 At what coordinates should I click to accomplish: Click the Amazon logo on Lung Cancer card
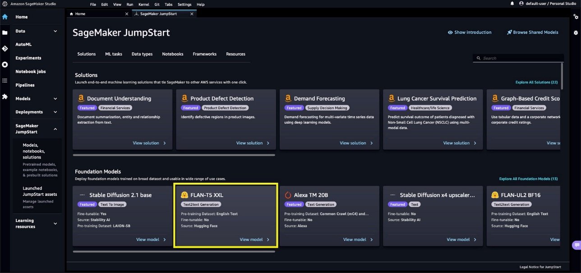(x=391, y=98)
